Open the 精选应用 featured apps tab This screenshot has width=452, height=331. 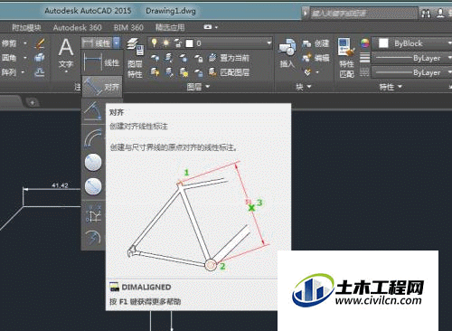click(x=170, y=28)
